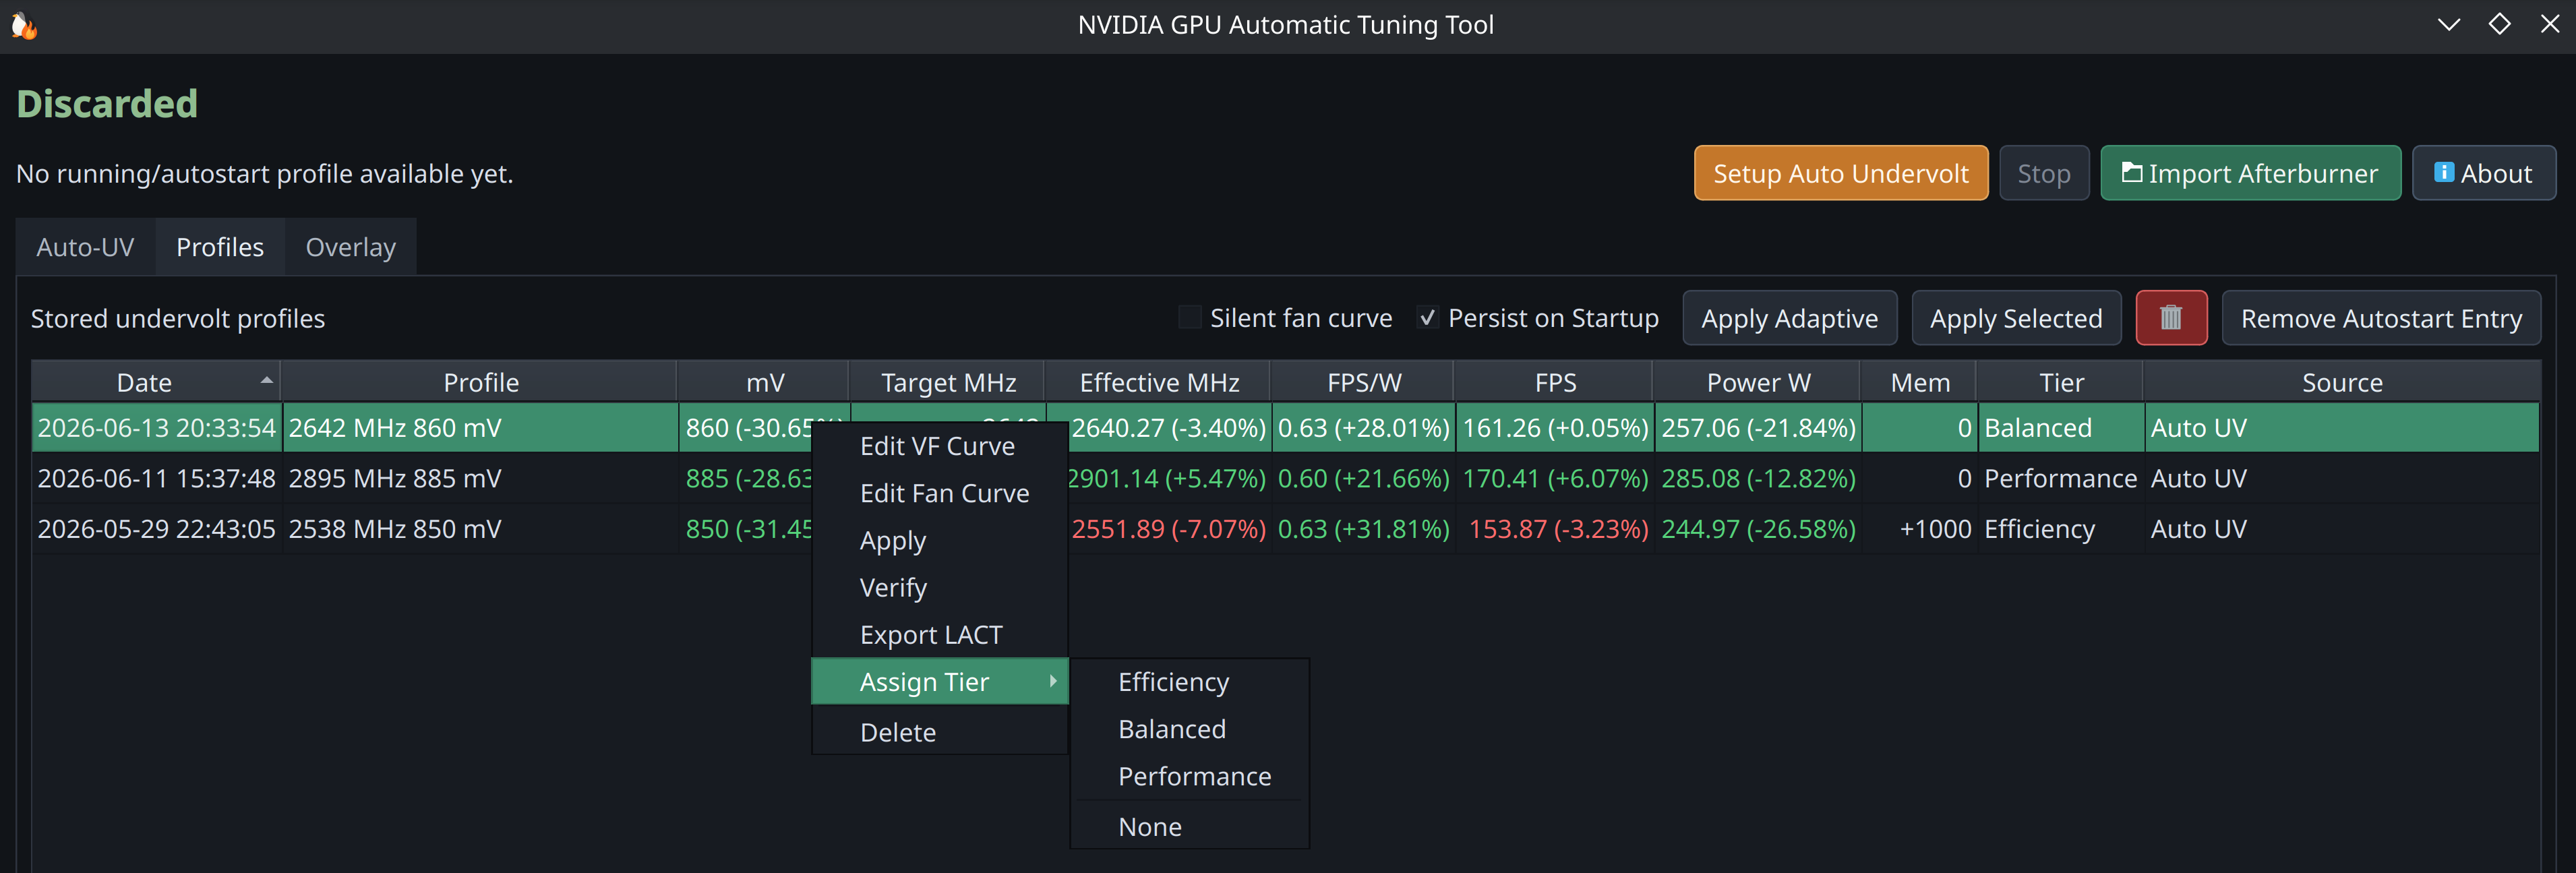The width and height of the screenshot is (2576, 873).
Task: Click Apply in the context menu
Action: (x=940, y=540)
